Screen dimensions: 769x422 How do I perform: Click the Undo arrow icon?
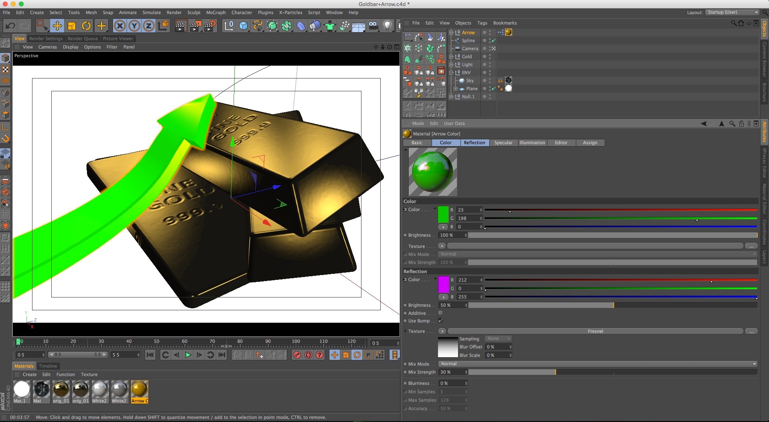(10, 26)
